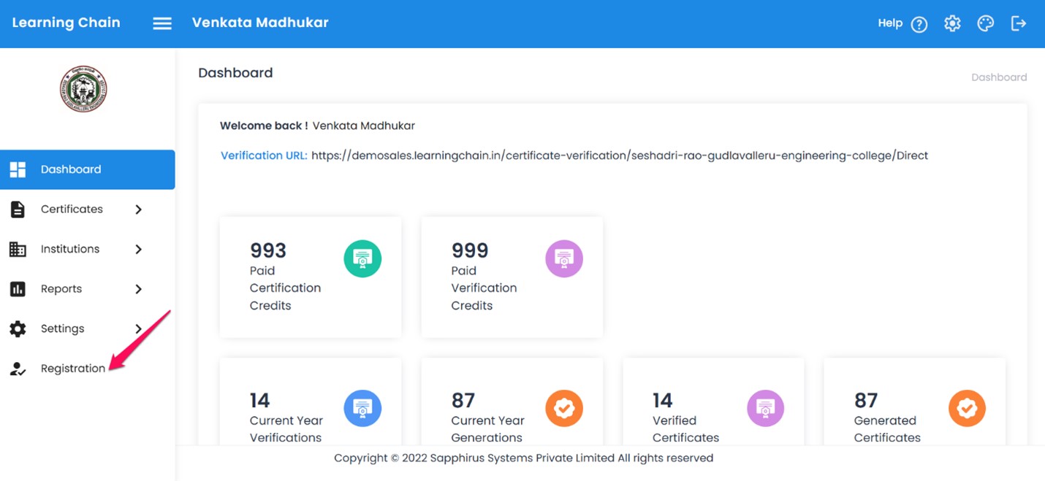Click the blue Current Year Verifications icon

[x=362, y=408]
